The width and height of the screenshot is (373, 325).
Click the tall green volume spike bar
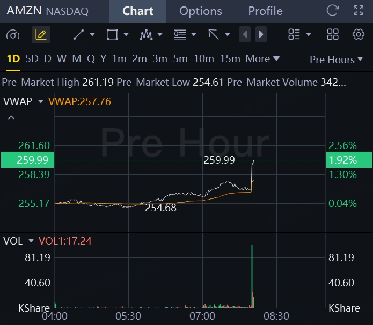pos(252,276)
